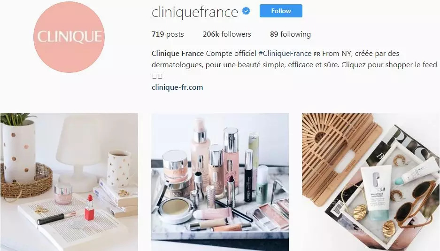
Task: Click the polka dot plant vase in the first post
Action: [18, 152]
